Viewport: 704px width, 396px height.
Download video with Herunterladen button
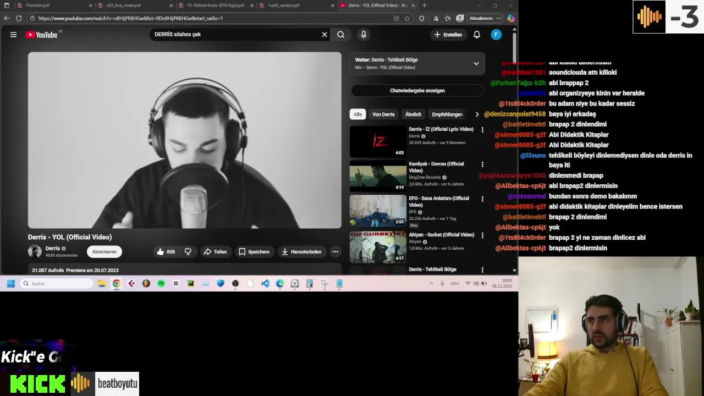[x=301, y=252]
